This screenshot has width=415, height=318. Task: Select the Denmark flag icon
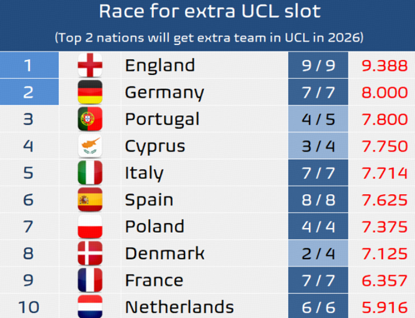click(90, 253)
